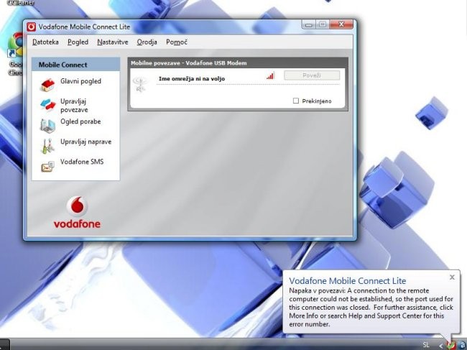This screenshot has height=350, width=467.
Task: Show hidden tray icons arrow
Action: coord(441,346)
